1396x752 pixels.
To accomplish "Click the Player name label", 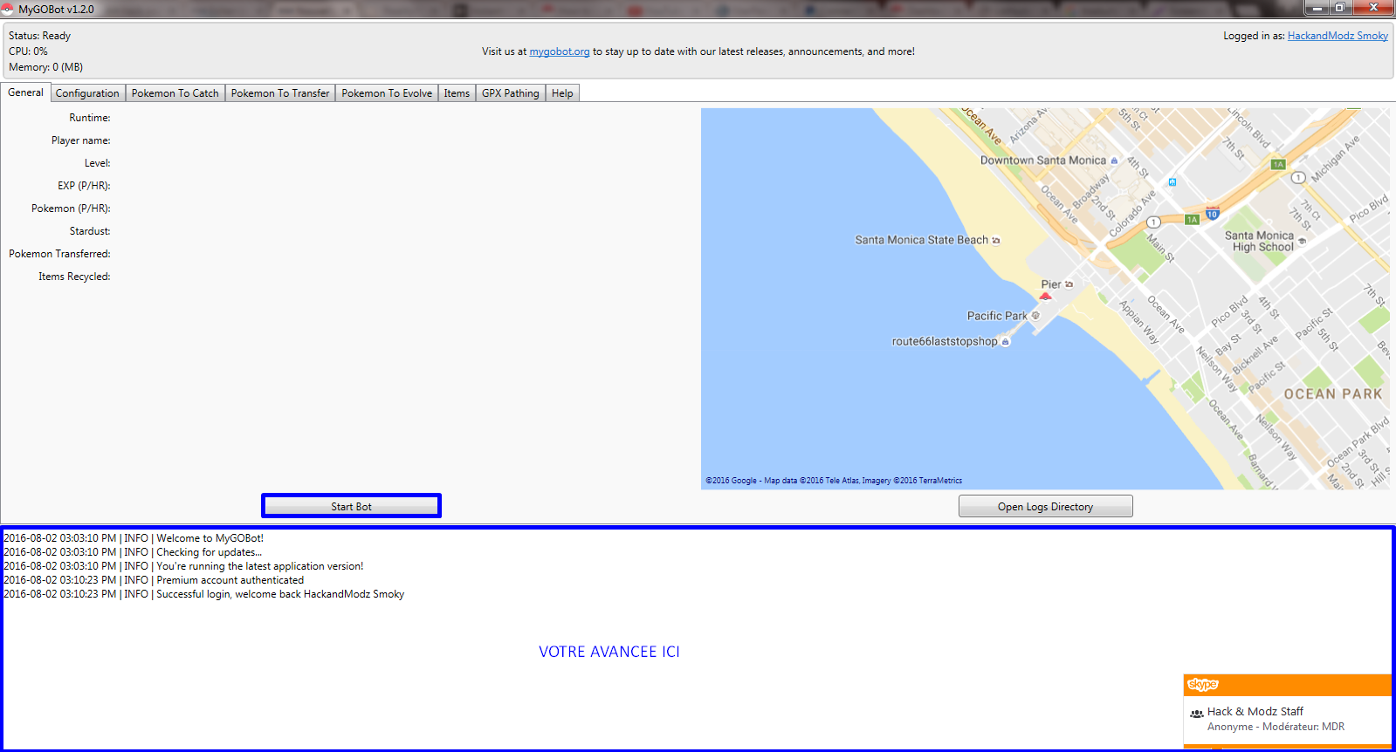I will pyautogui.click(x=81, y=140).
